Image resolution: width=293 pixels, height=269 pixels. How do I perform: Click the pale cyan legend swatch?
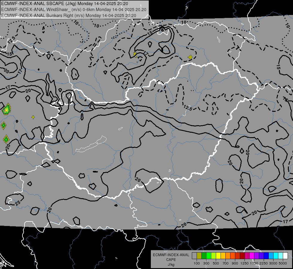(x=281, y=256)
